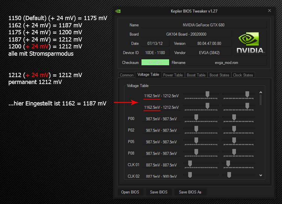
Task: Click the Open BIOS button
Action: point(130,192)
